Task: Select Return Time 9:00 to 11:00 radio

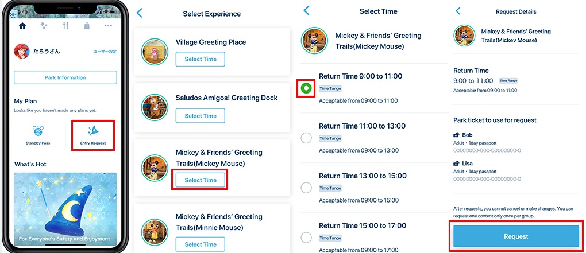Action: click(306, 88)
